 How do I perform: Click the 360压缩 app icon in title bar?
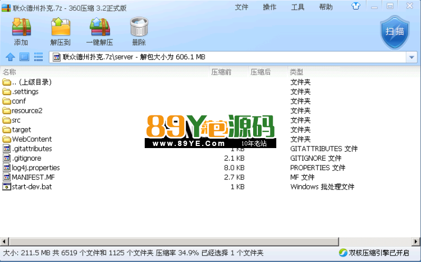click(6, 8)
